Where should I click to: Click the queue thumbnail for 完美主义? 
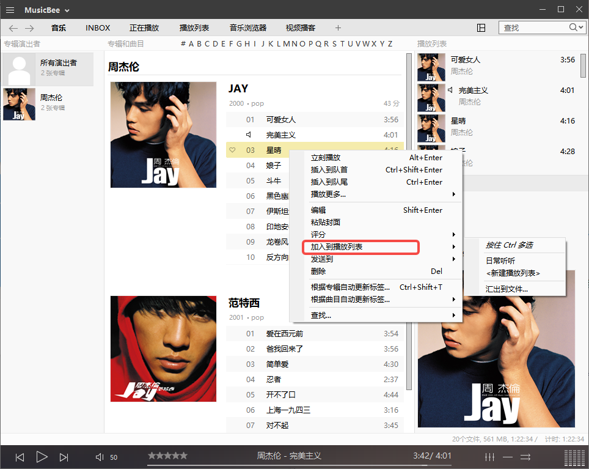pyautogui.click(x=431, y=98)
